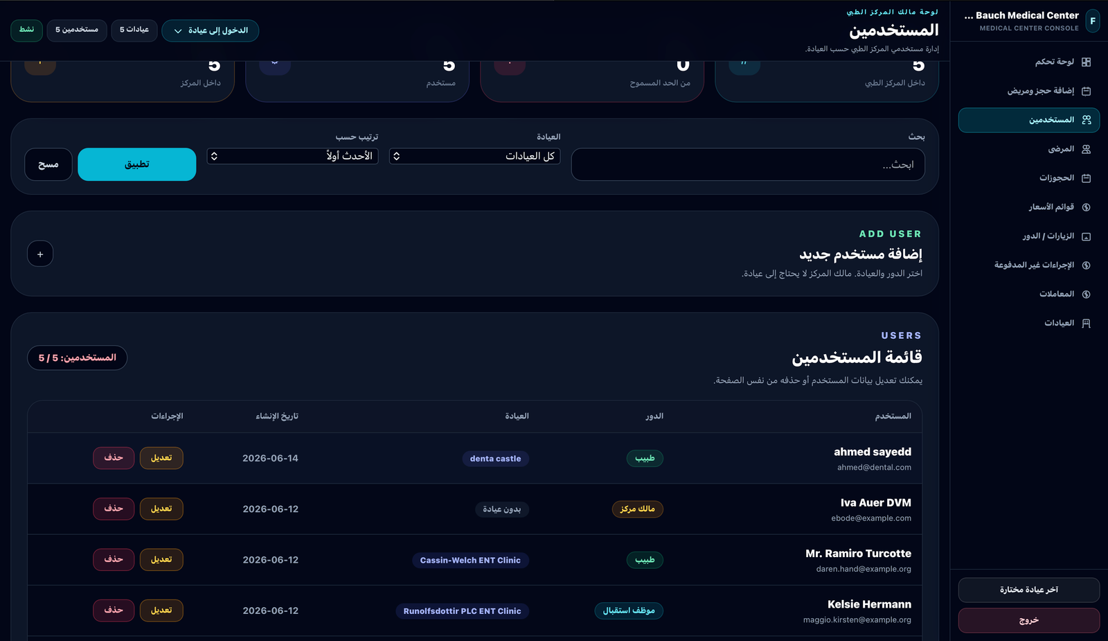Click the icon beside الإجراءات غير المدفوعة
The width and height of the screenshot is (1108, 641).
1086,265
